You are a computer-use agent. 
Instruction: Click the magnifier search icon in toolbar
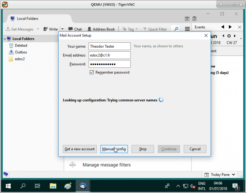click(x=176, y=29)
